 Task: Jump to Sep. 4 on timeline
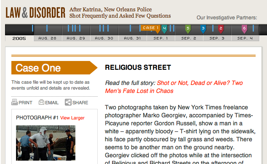[x=246, y=38]
